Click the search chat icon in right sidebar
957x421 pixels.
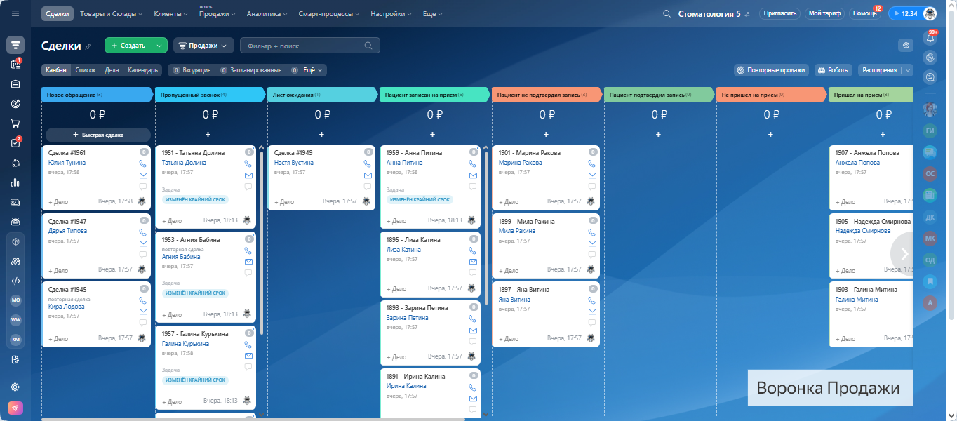[x=931, y=77]
